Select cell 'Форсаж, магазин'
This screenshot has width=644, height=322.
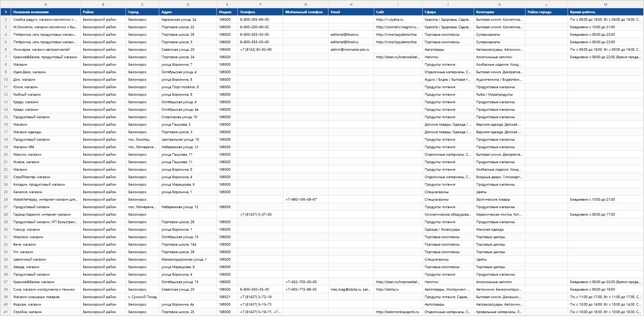pos(46,305)
